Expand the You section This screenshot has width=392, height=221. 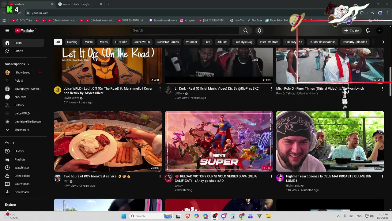pyautogui.click(x=10, y=143)
